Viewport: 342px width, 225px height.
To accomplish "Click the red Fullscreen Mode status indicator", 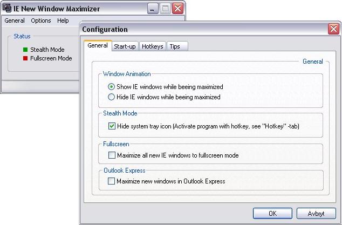I will [25, 58].
